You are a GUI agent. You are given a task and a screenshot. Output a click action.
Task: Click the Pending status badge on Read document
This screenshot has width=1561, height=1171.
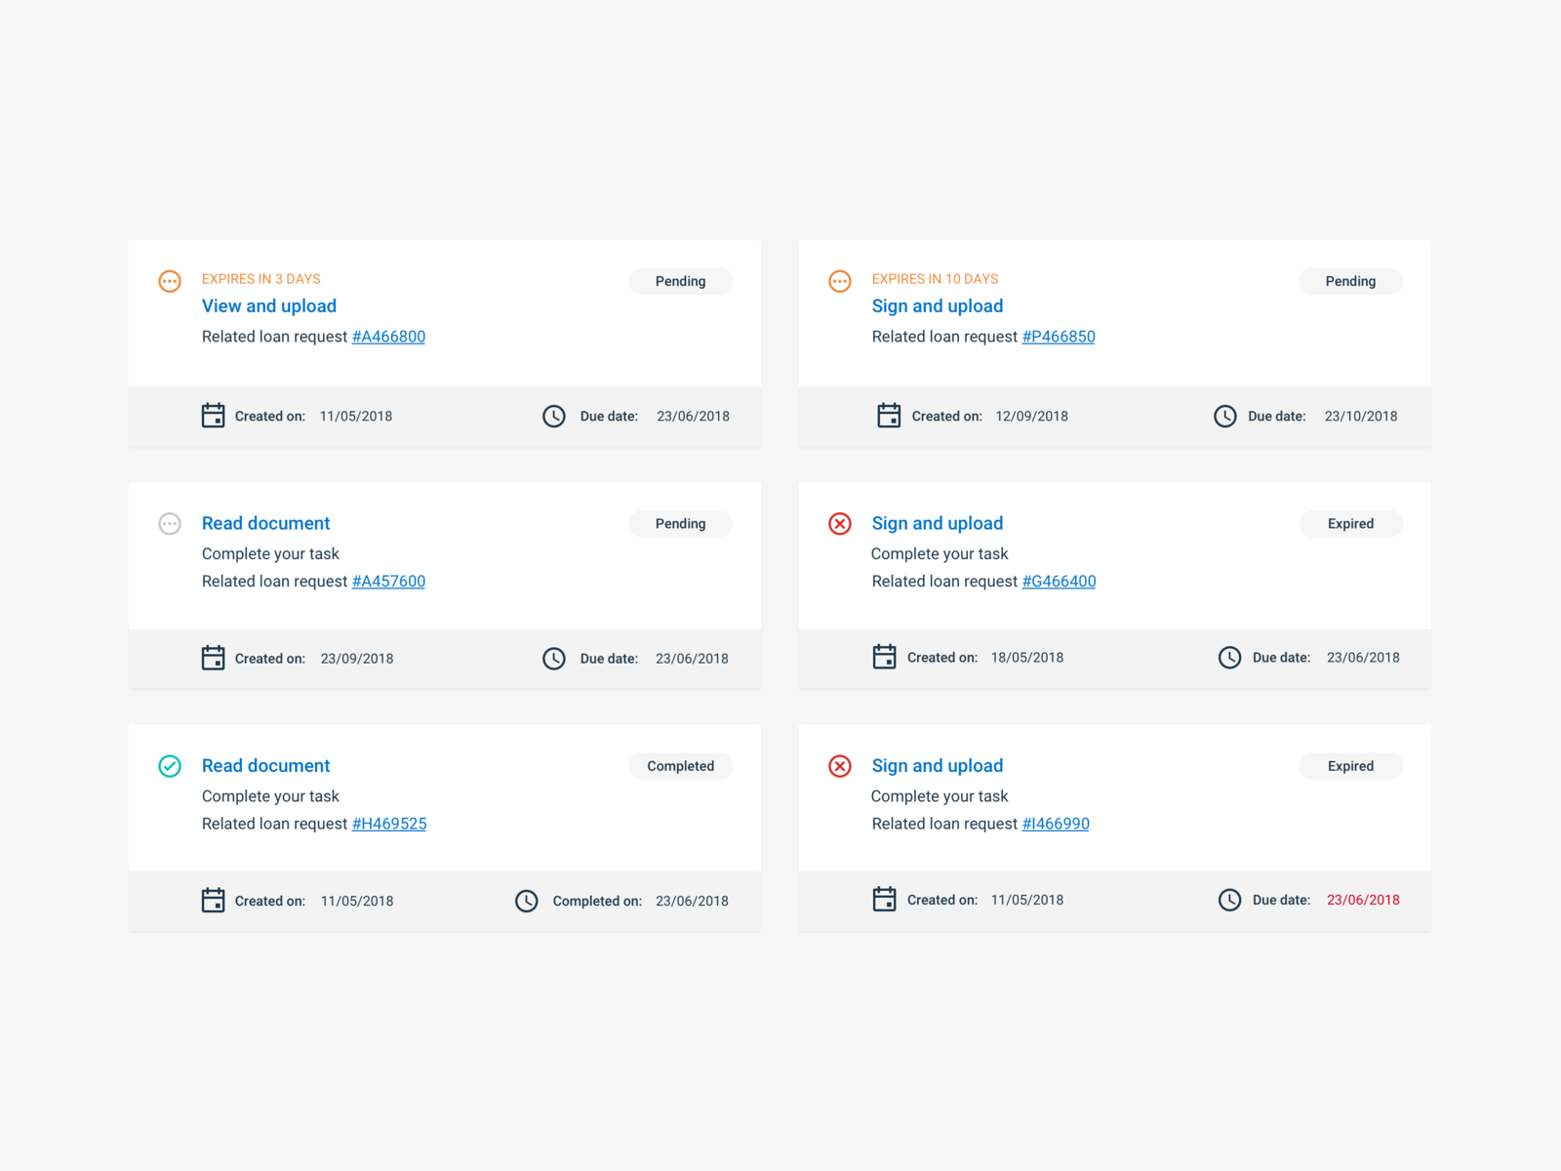pyautogui.click(x=680, y=523)
